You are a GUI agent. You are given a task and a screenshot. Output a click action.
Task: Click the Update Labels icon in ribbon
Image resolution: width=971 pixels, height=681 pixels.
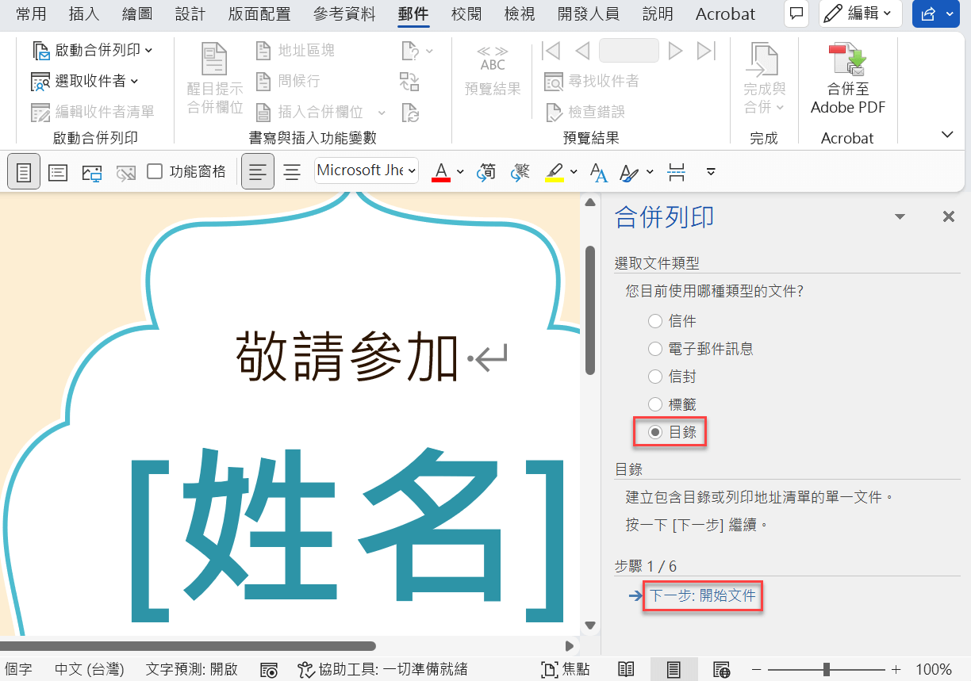409,112
